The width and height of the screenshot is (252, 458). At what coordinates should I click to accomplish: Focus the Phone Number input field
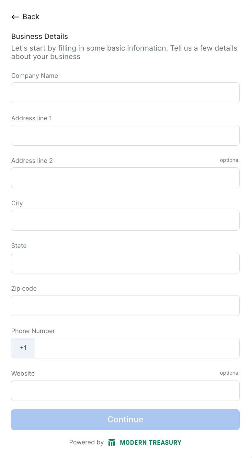[137, 348]
